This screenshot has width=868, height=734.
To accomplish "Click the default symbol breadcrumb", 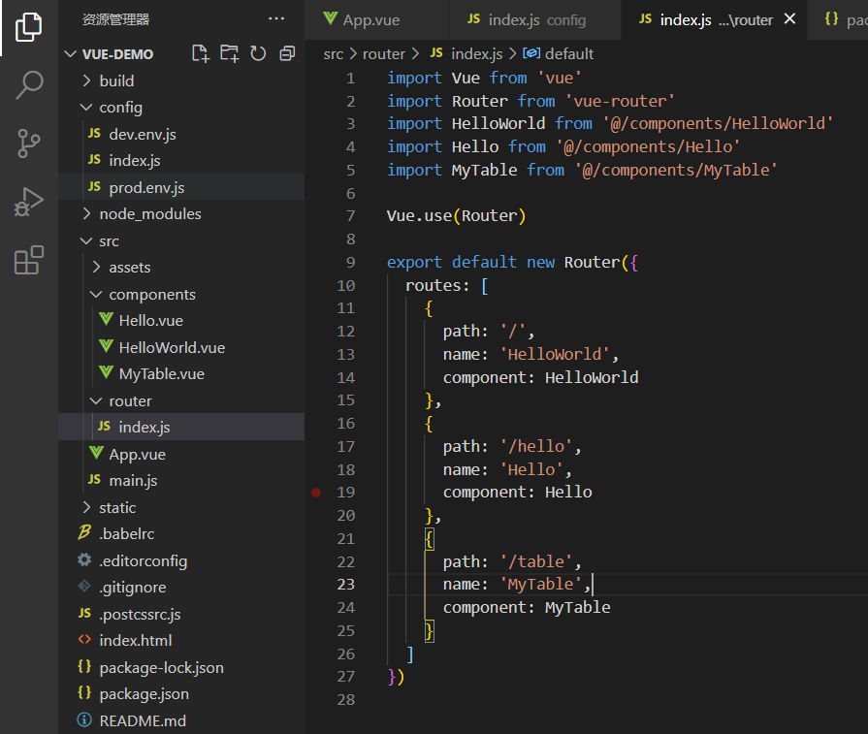I will (x=559, y=54).
